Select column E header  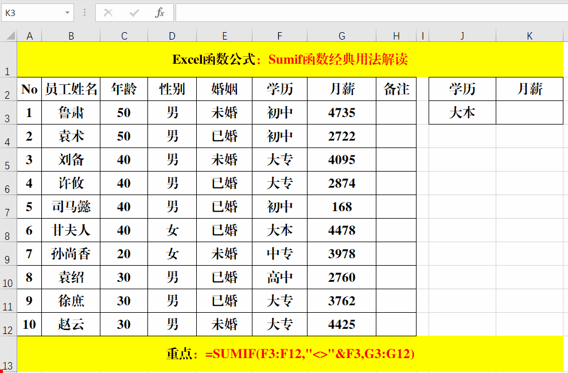(224, 36)
